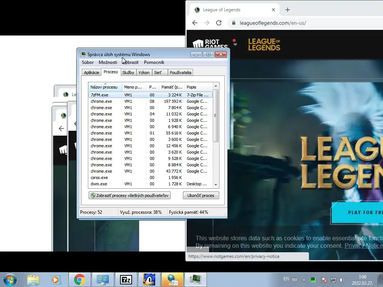Click the network tray icon
The image size is (383, 287).
point(333,280)
